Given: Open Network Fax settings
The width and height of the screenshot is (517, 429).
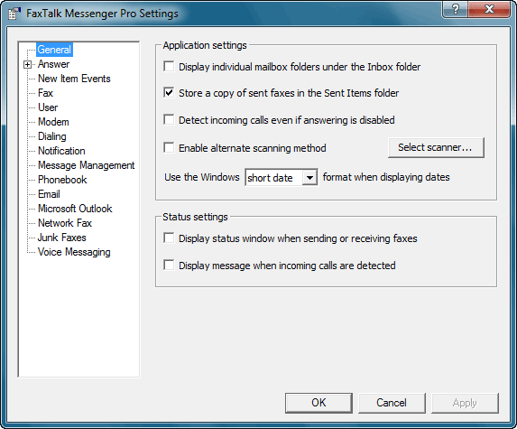Looking at the screenshot, I should [65, 223].
